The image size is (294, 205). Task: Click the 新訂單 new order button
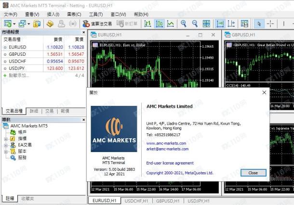tap(127, 24)
